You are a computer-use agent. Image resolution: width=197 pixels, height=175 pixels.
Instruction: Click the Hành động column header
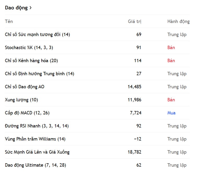[x=178, y=21]
